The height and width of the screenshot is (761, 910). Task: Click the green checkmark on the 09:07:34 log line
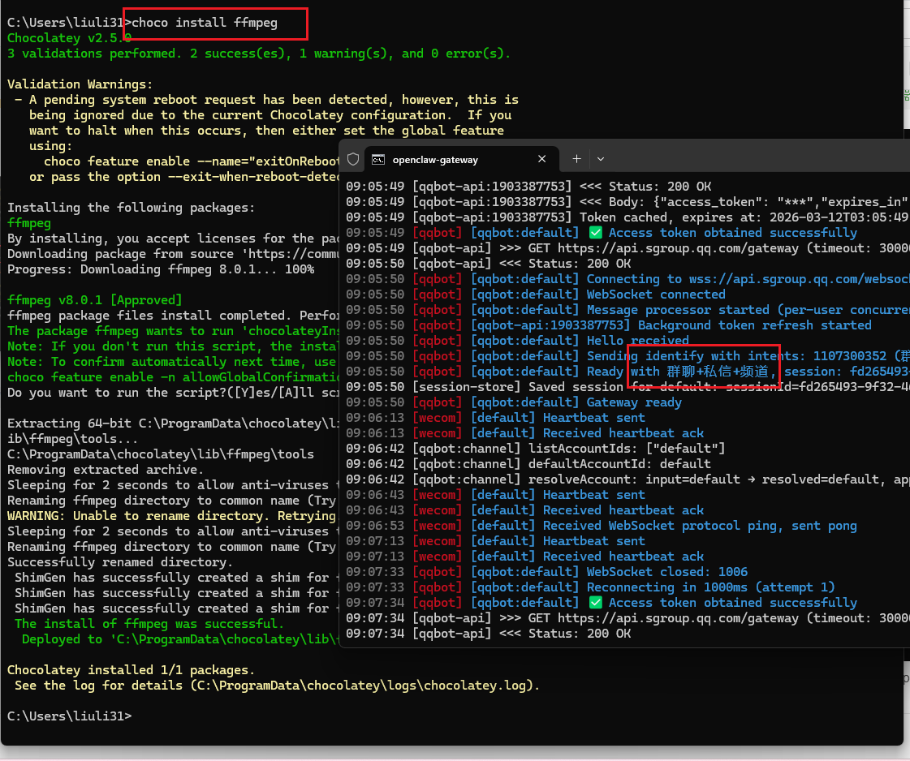(596, 603)
